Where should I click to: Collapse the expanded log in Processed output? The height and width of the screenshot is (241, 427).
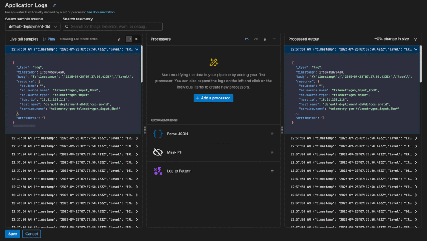pos(415,49)
